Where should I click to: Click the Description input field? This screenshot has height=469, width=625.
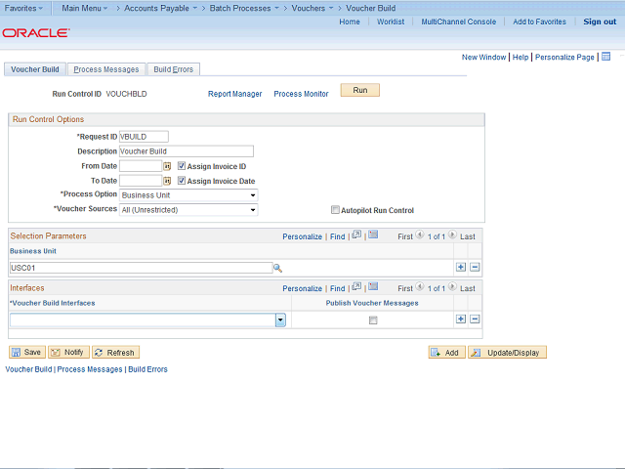point(187,151)
